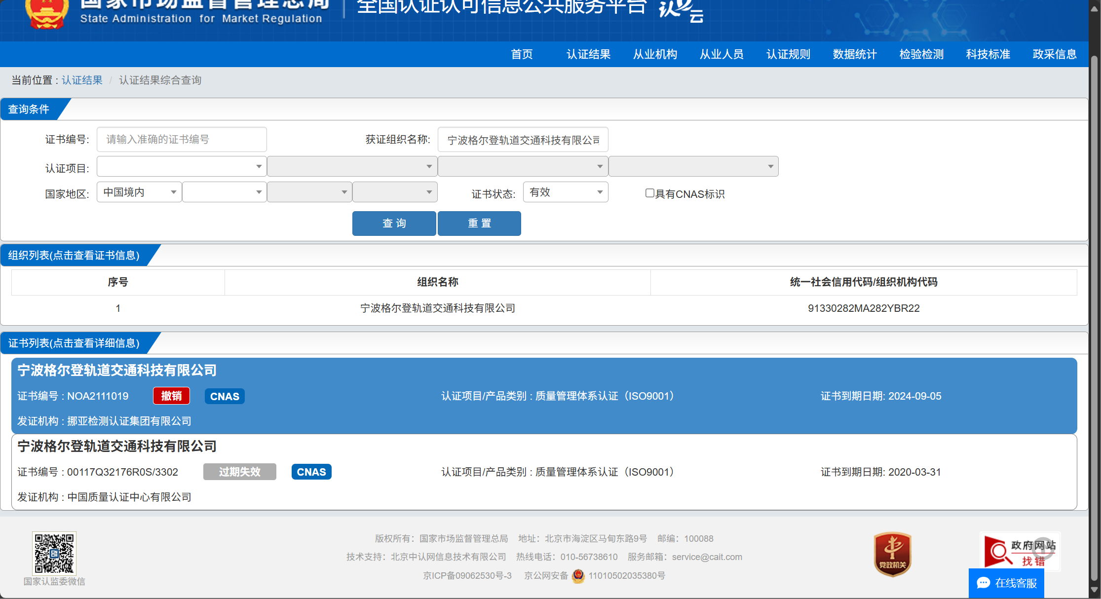Click the 党政机关 red shield badge
1101x599 pixels.
892,554
